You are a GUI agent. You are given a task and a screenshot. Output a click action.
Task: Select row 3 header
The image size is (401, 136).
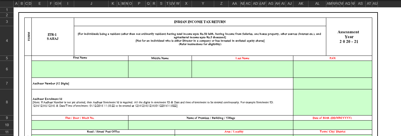coord(7,22)
